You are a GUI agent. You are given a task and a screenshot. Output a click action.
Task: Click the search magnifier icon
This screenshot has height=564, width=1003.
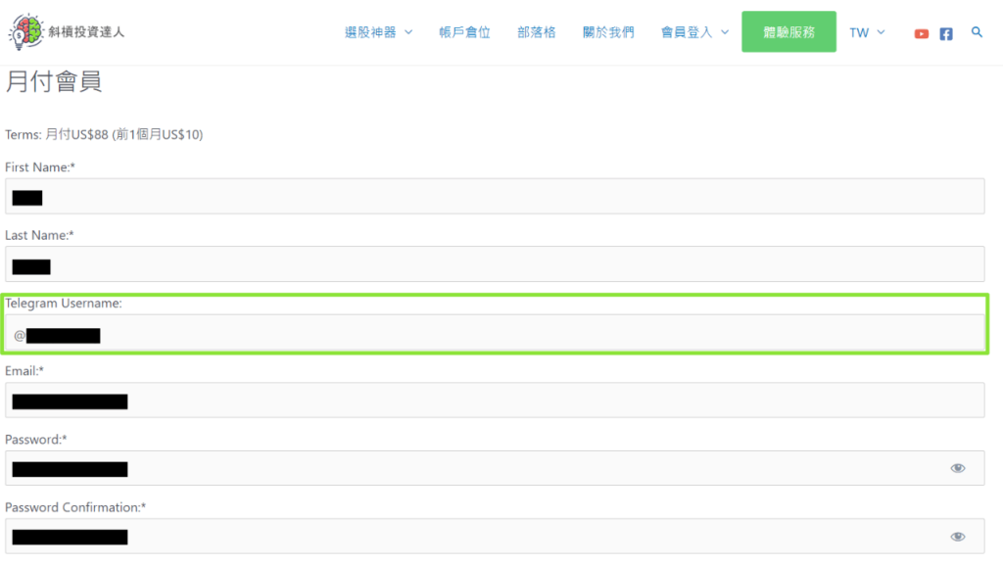977,32
